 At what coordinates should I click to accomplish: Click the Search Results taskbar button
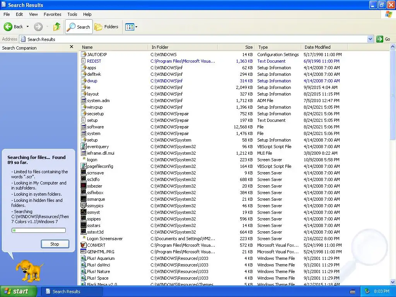[72, 292]
